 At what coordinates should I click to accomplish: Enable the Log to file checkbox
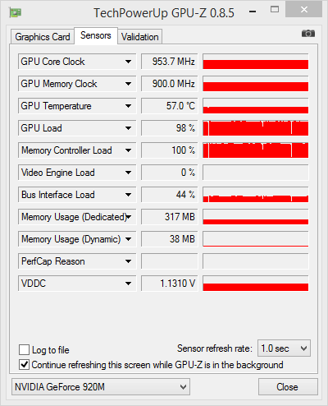(24, 350)
